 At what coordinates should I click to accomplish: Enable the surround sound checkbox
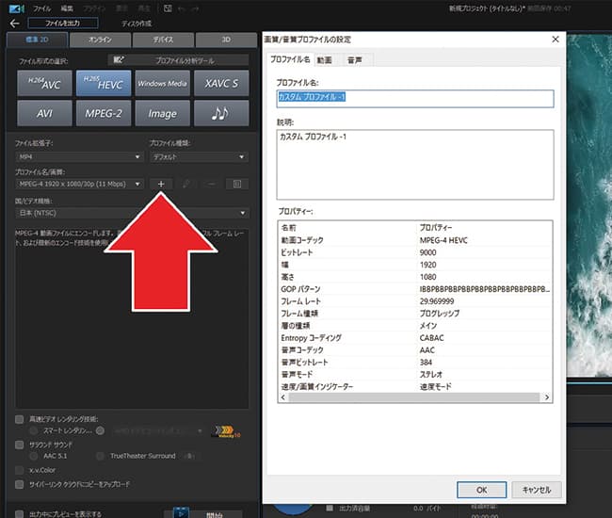(x=19, y=445)
